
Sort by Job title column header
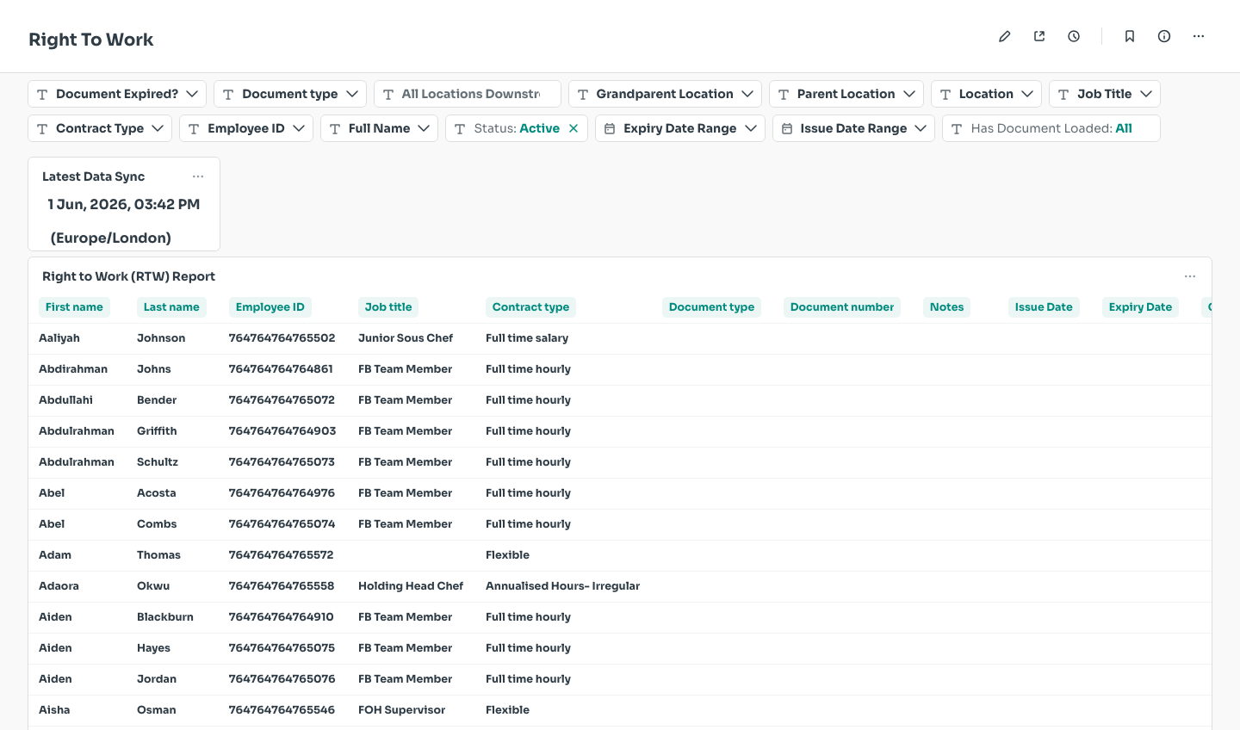pyautogui.click(x=388, y=307)
